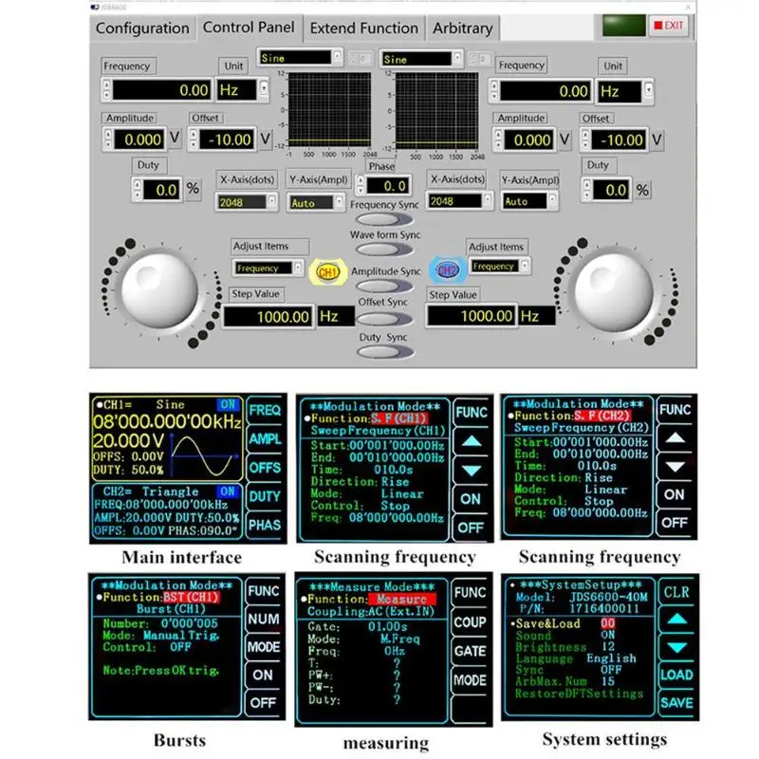Click the Configuration tab
Viewport: 759px width, 759px height.
click(x=143, y=28)
